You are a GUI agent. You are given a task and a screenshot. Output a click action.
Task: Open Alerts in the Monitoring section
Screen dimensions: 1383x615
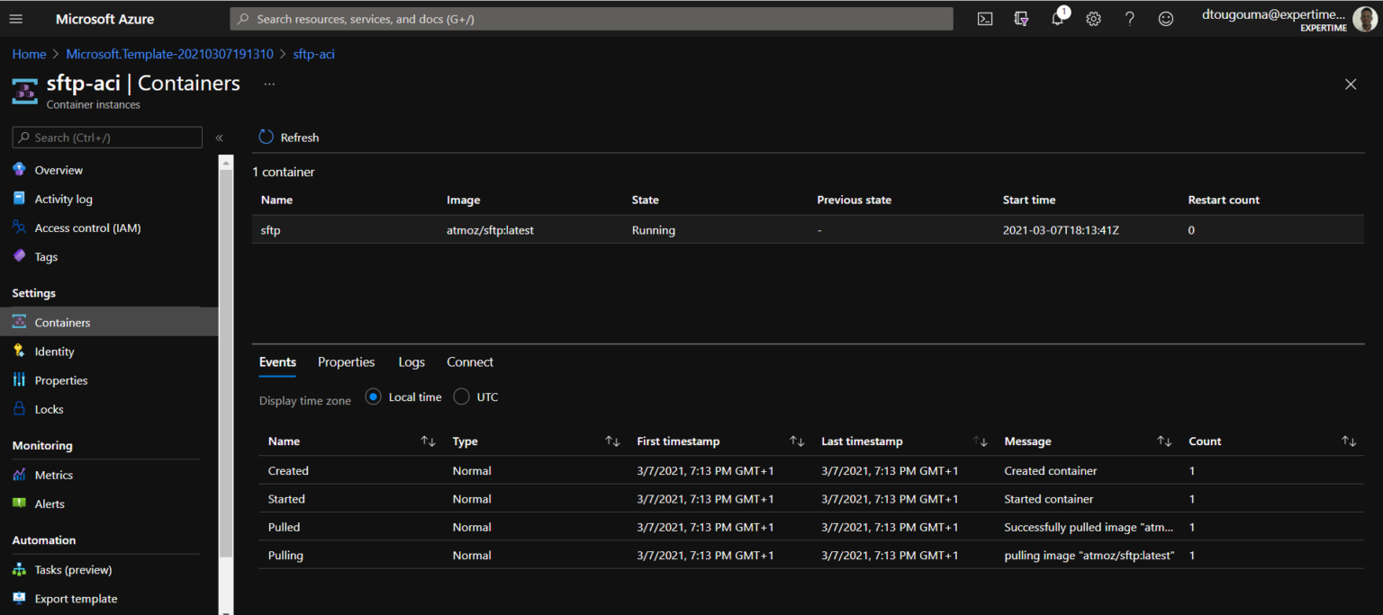(48, 503)
